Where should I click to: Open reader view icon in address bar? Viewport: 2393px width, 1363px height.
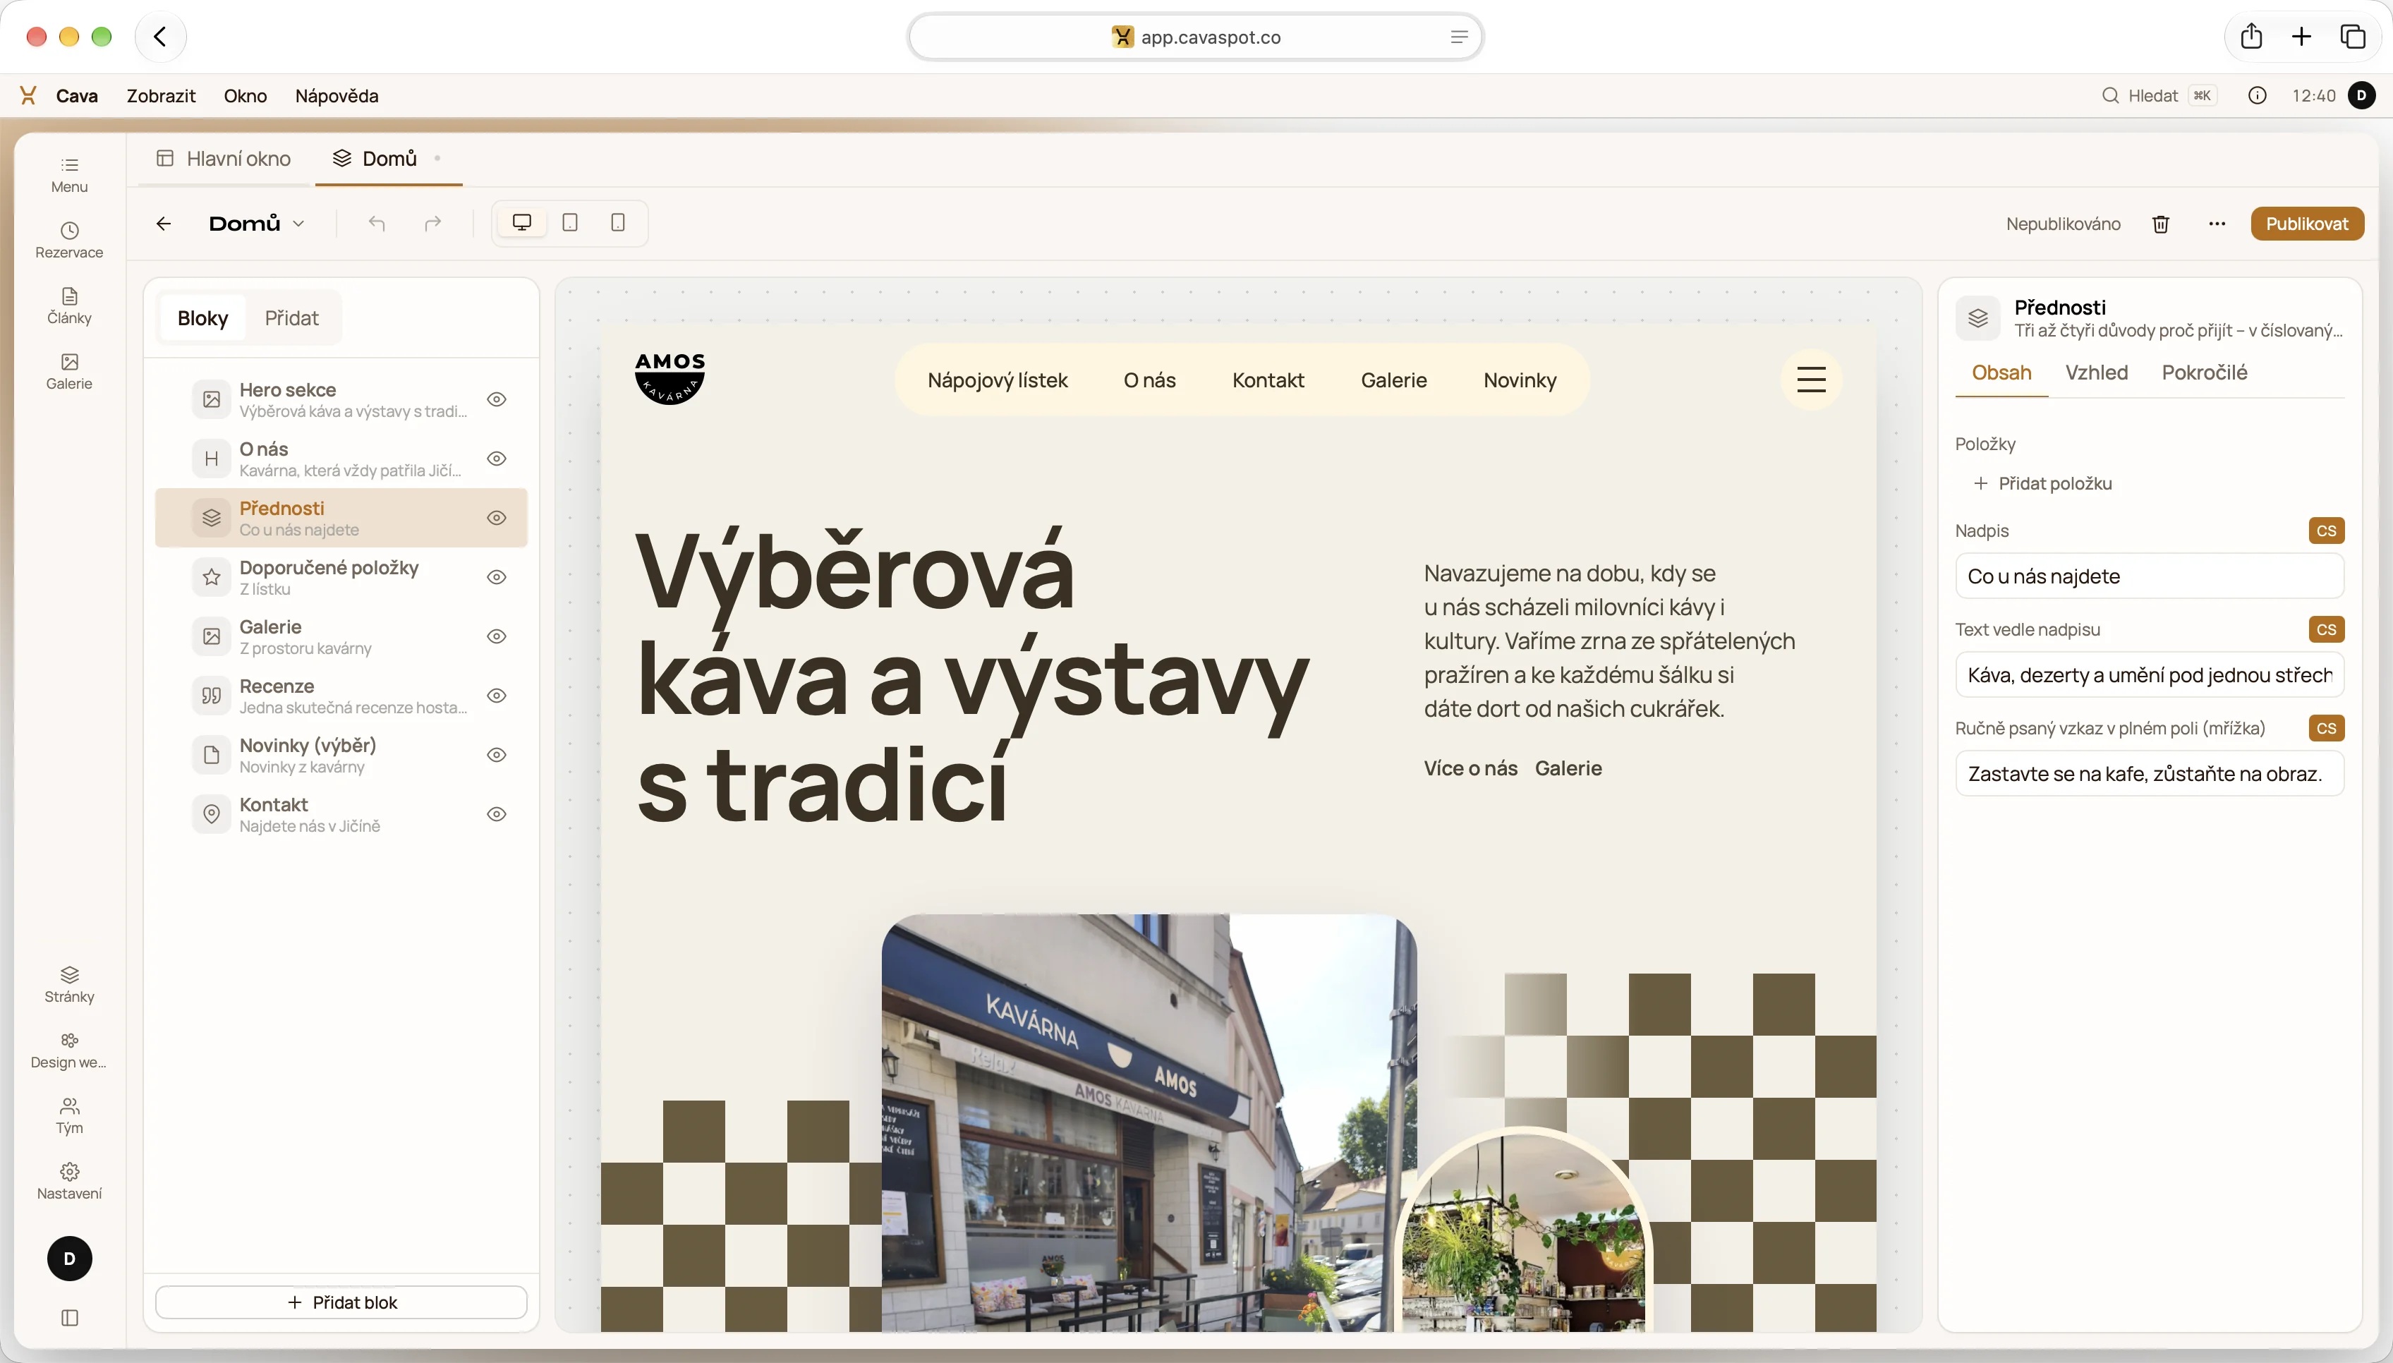[x=1459, y=37]
